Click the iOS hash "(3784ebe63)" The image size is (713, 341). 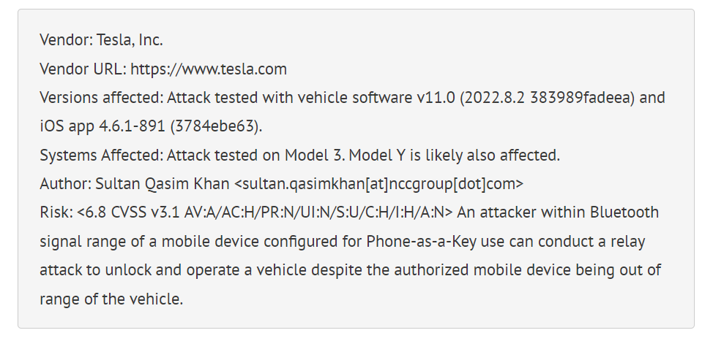click(214, 126)
